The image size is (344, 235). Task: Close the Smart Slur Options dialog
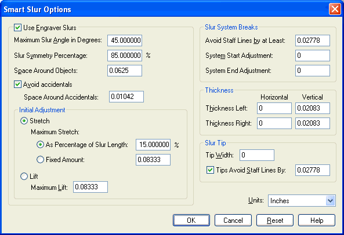click(x=335, y=9)
